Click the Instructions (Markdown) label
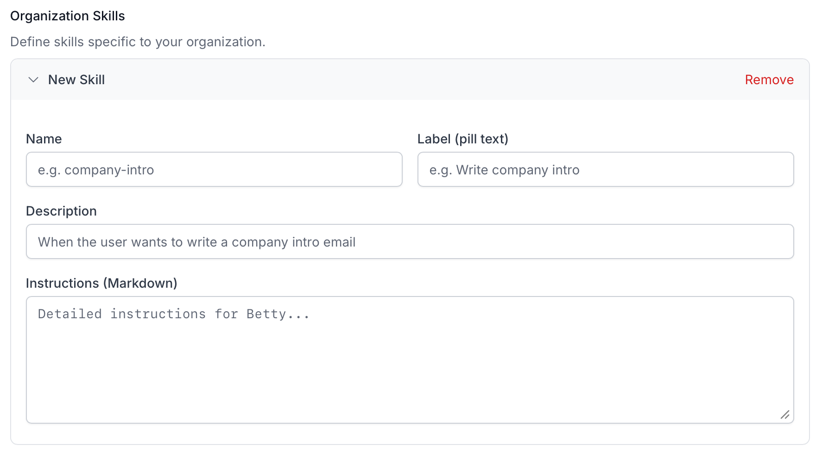 pos(101,283)
